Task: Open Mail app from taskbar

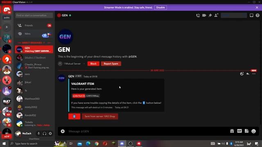Action: tap(80, 143)
